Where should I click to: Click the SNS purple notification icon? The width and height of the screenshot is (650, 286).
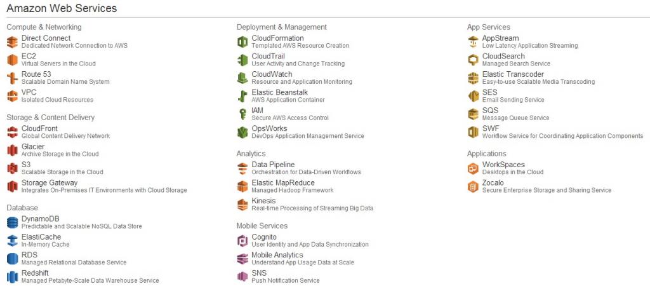pos(242,277)
